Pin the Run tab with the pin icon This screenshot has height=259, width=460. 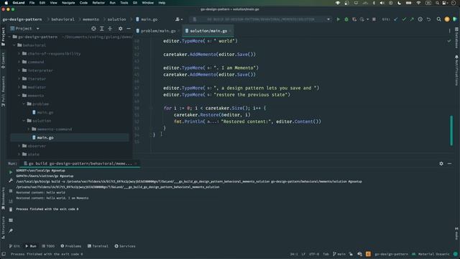coord(11,231)
